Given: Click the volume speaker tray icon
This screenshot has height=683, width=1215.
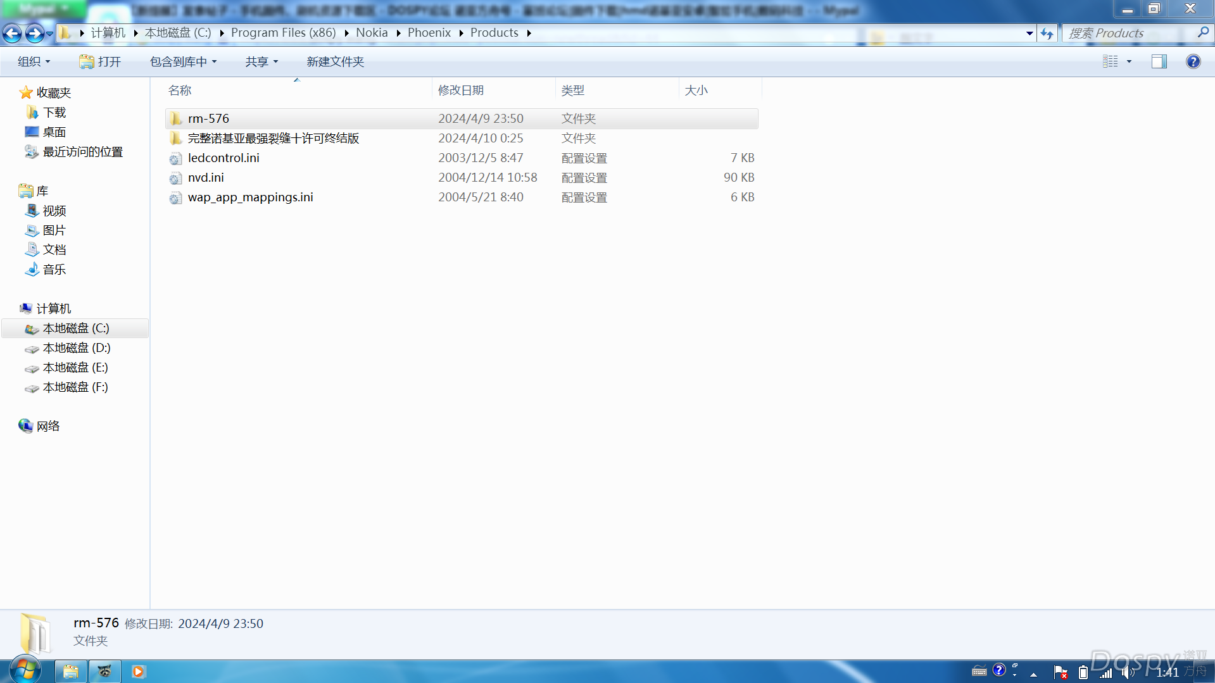Looking at the screenshot, I should pos(1126,672).
